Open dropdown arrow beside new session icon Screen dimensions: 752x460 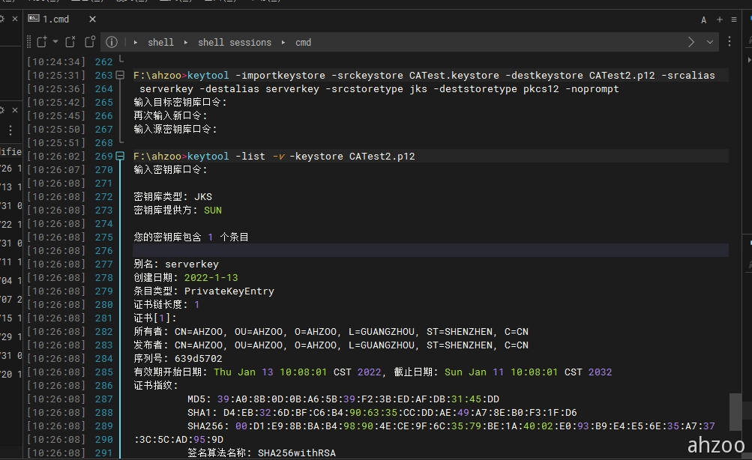coord(54,42)
